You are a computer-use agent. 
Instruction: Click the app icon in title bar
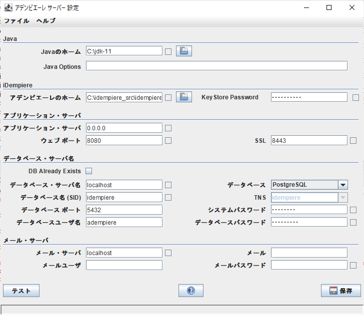[x=8, y=7]
